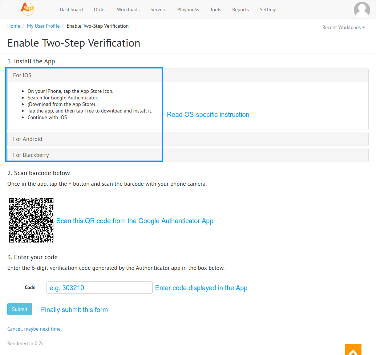Open the Reports menu
The image size is (376, 355).
pos(240,9)
